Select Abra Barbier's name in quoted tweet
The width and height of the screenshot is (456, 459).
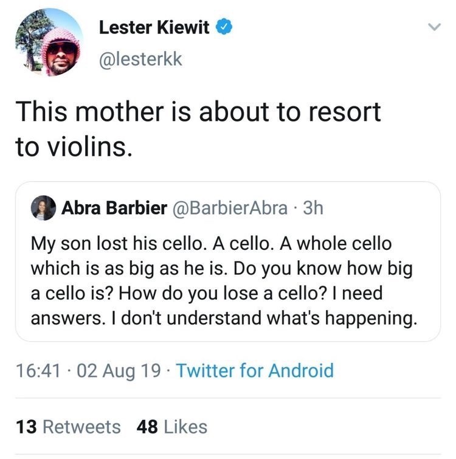pyautogui.click(x=114, y=209)
